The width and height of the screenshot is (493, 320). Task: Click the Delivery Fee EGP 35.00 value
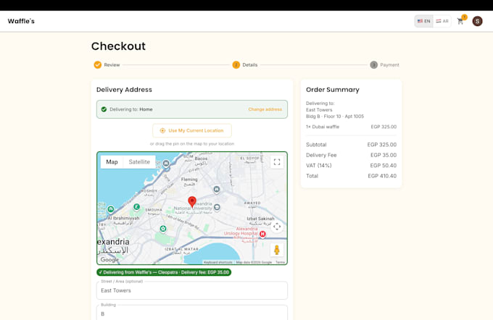384,155
